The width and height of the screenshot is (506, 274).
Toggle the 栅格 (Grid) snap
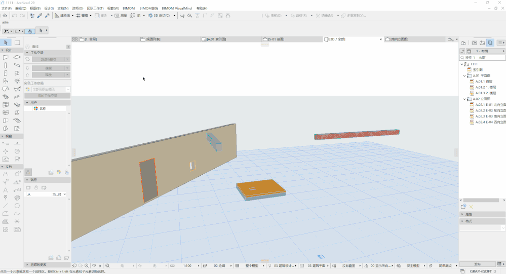pos(82,16)
